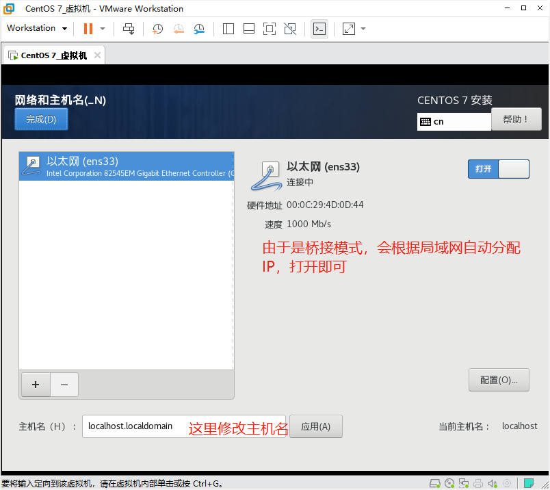The image size is (550, 490).
Task: Click the current hostname value localhost
Action: (519, 426)
